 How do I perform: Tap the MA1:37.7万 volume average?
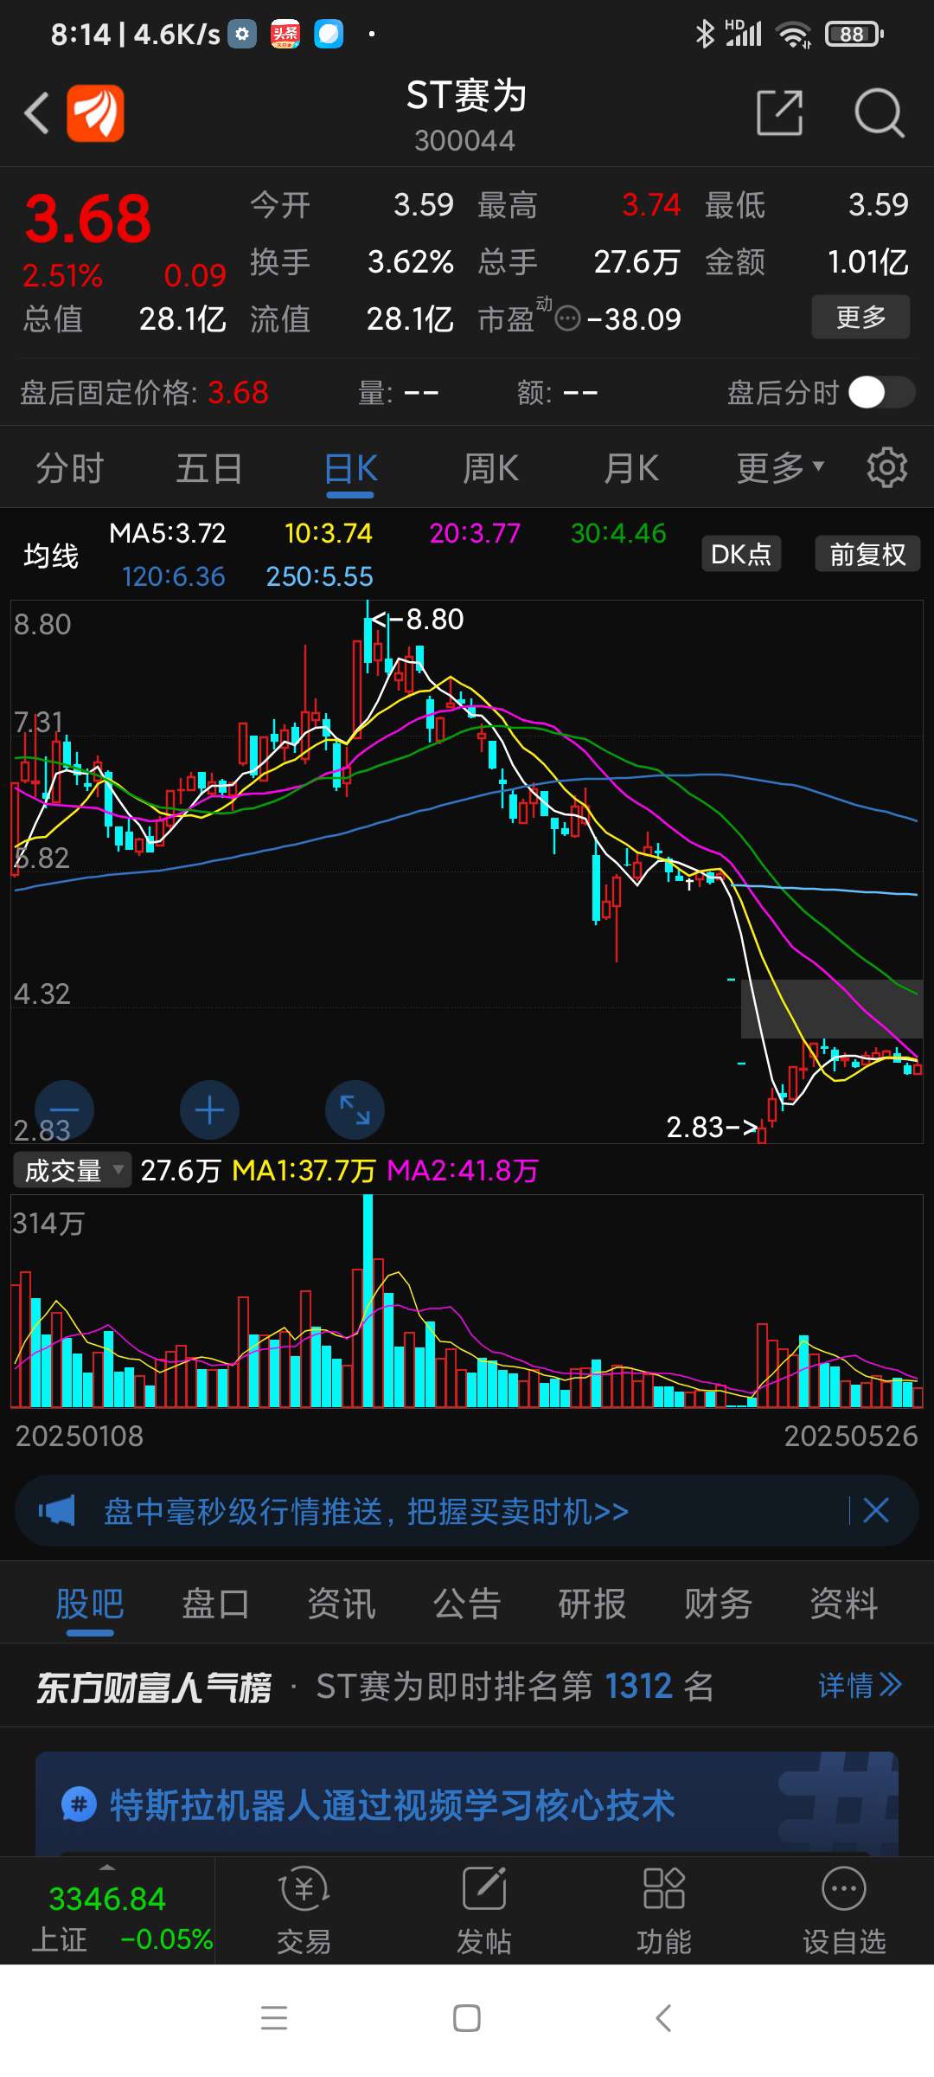click(304, 1170)
